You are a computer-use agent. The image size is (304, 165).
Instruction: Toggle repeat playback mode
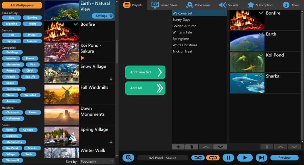(213, 158)
